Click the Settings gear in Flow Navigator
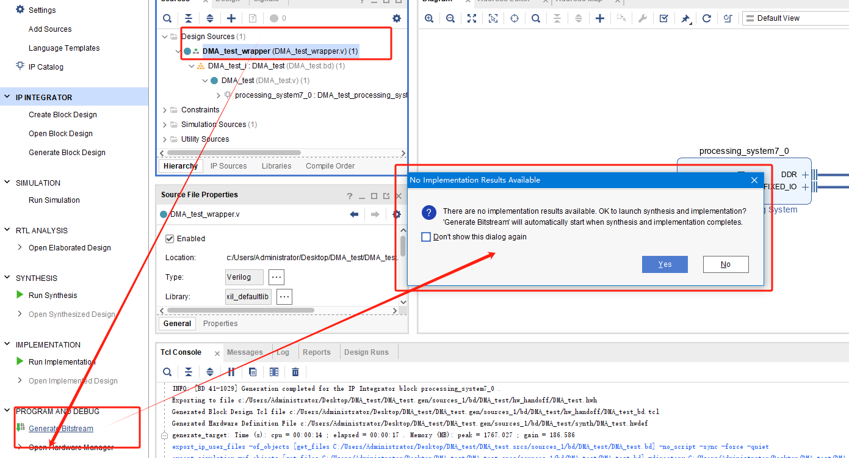This screenshot has width=849, height=458. [x=20, y=10]
